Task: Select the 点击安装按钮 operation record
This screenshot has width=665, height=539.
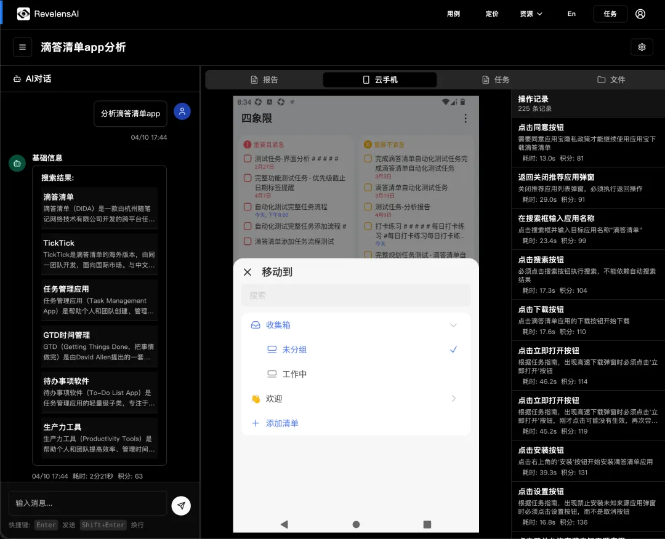Action: tap(588, 461)
